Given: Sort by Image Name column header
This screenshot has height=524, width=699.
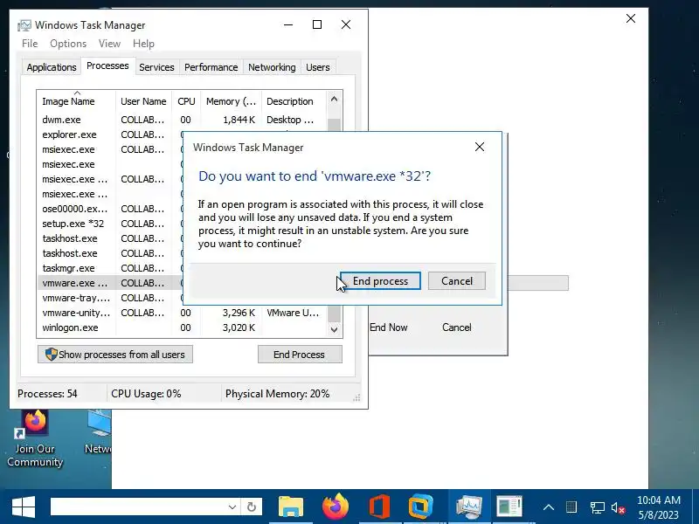Looking at the screenshot, I should click(76, 101).
